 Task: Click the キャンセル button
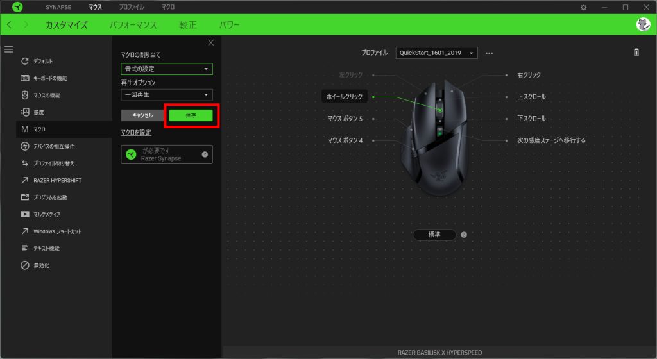coord(143,115)
